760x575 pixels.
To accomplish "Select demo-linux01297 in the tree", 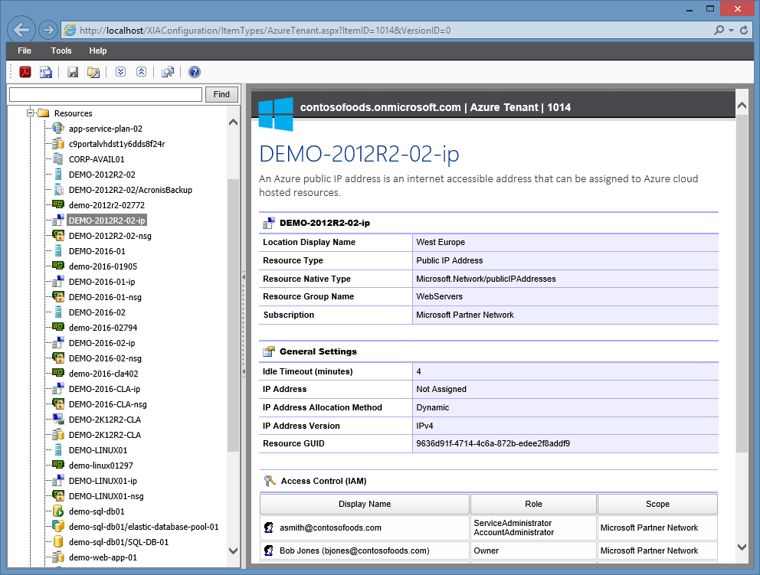I will click(101, 466).
